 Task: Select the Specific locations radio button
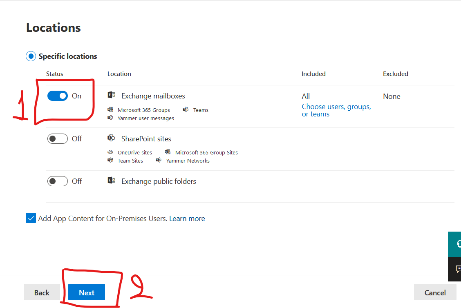(31, 56)
